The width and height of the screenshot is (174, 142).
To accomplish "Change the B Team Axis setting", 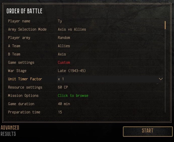I will (x=62, y=54).
